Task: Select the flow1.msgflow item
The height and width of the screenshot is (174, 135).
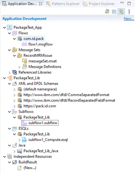Action: pyautogui.click(x=40, y=44)
